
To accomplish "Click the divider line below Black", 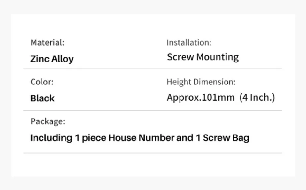I will coord(152,111).
